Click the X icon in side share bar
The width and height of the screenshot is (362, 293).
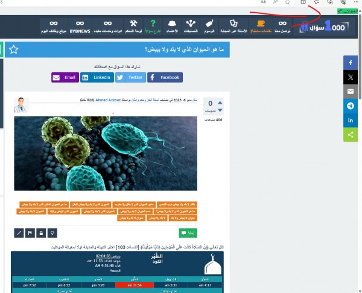click(x=351, y=77)
